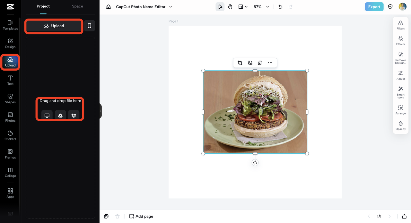Switch to the Space tab
This screenshot has width=411, height=223.
point(77,6)
